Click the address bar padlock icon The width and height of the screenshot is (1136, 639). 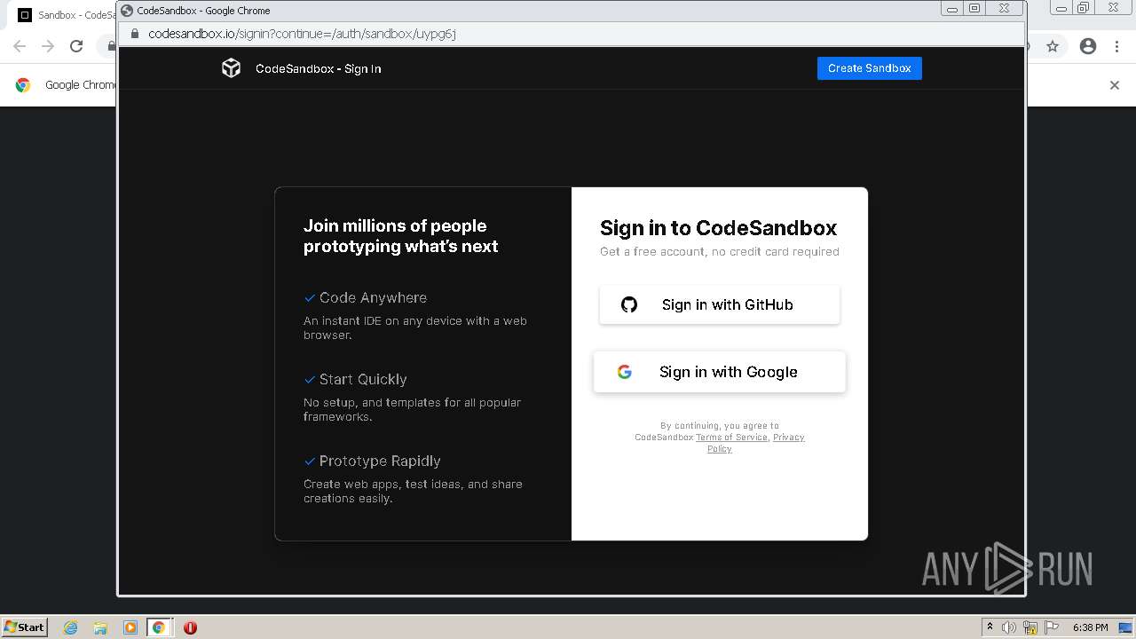point(135,34)
